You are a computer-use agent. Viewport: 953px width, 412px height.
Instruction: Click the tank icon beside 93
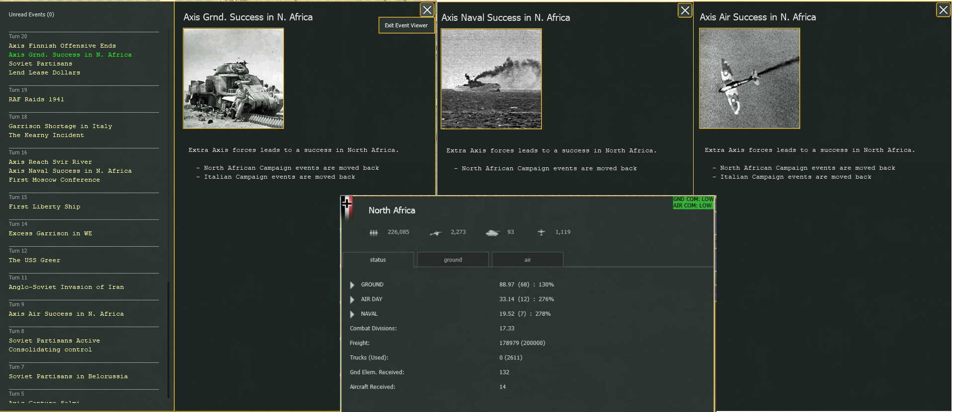(492, 232)
